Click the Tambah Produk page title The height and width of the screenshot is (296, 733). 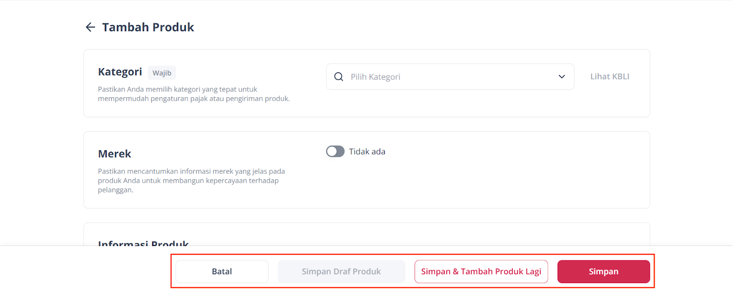point(148,27)
